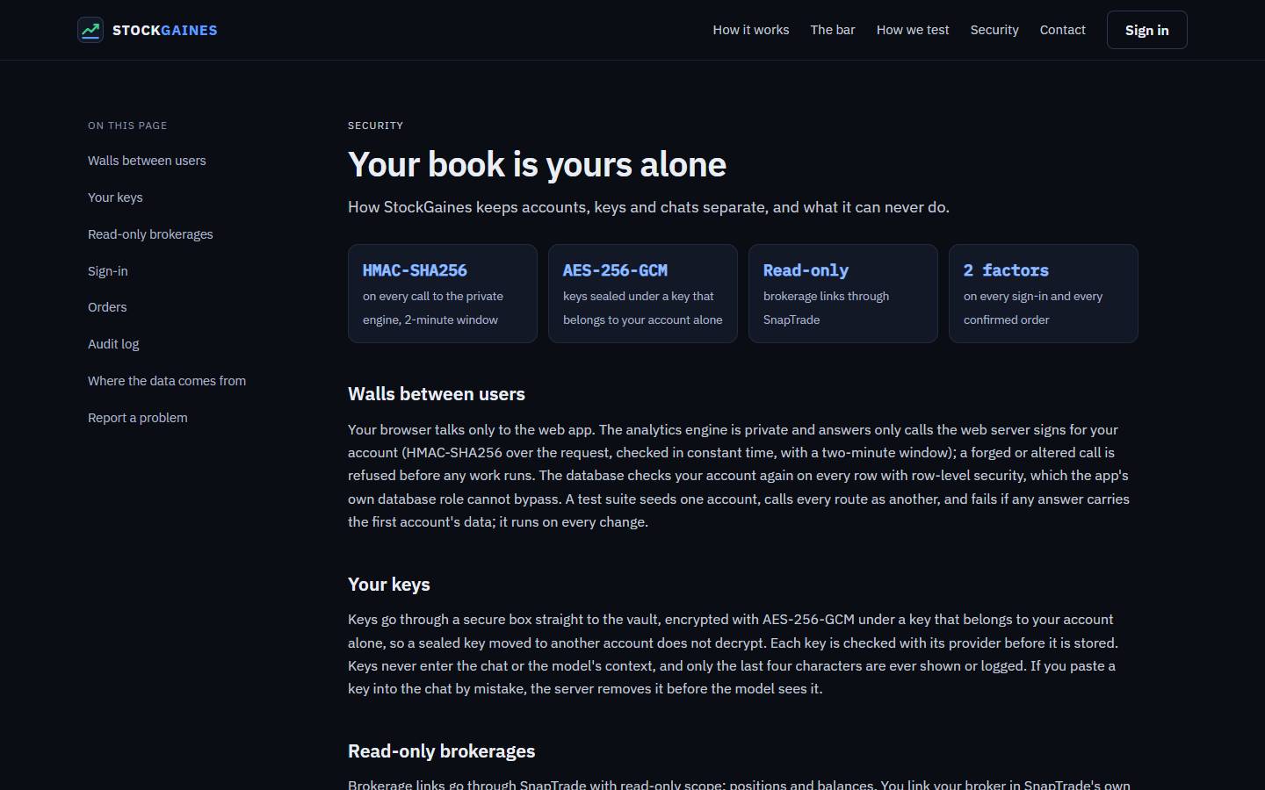The height and width of the screenshot is (790, 1265).
Task: Jump to Report a problem in sidebar
Action: [x=138, y=418]
